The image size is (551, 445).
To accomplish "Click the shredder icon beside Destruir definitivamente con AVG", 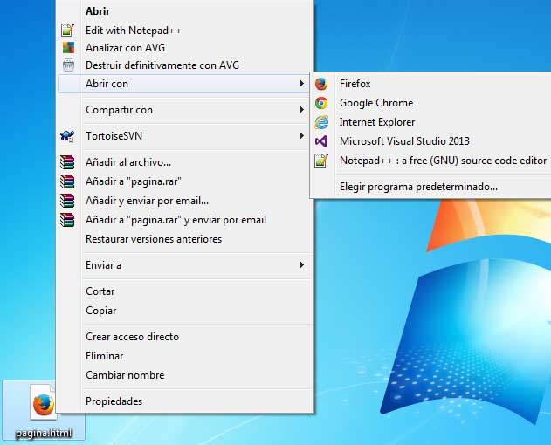I will point(68,65).
